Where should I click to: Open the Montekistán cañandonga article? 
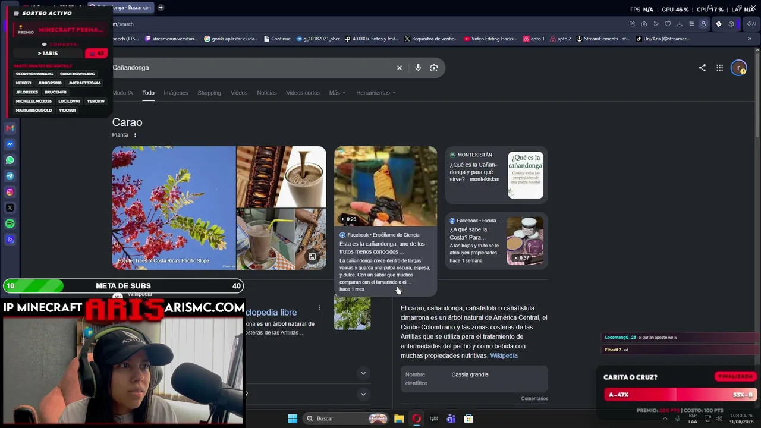coord(496,175)
